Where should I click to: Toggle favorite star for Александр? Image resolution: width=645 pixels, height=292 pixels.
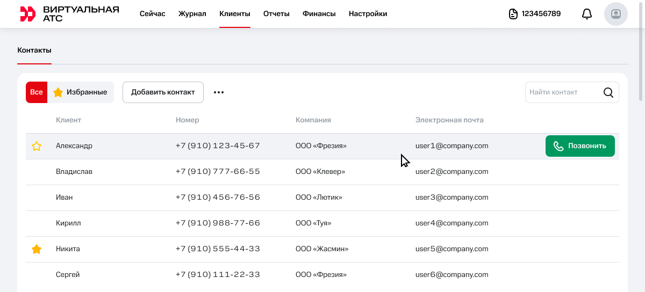point(37,146)
